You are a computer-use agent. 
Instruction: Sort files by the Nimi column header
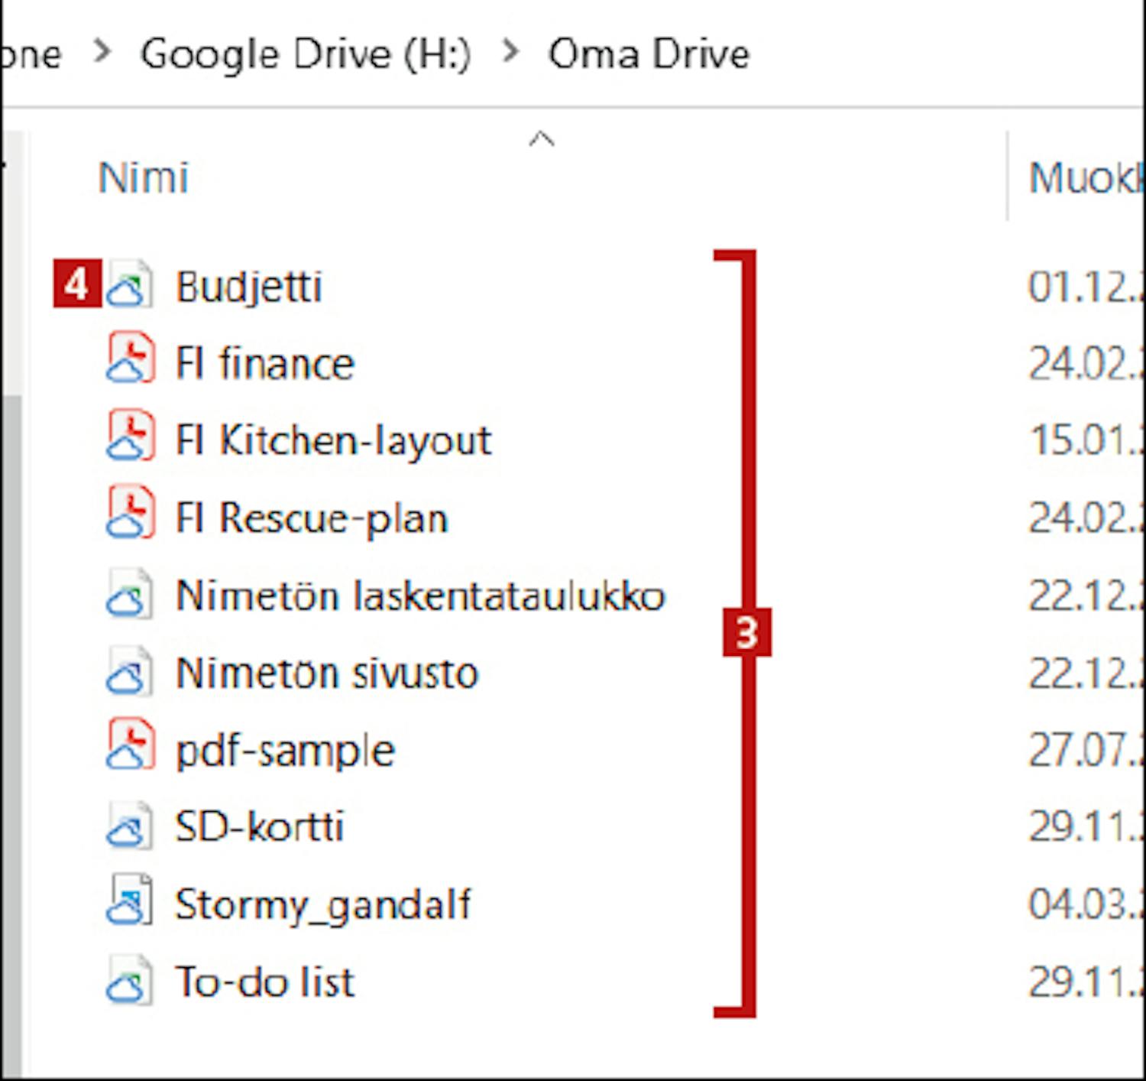[144, 178]
